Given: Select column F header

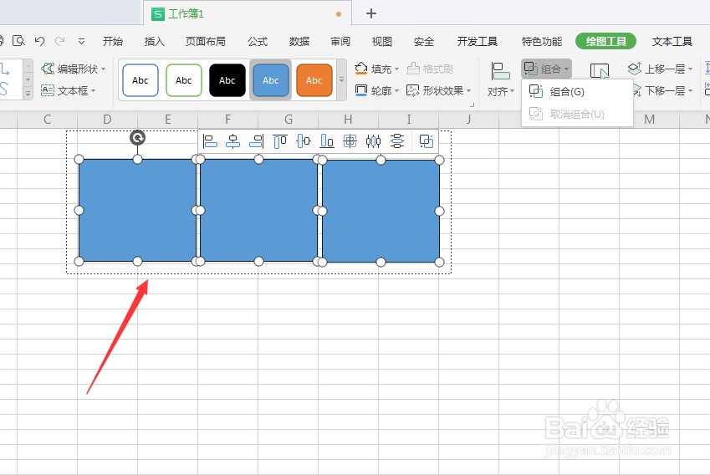Looking at the screenshot, I should [x=227, y=120].
